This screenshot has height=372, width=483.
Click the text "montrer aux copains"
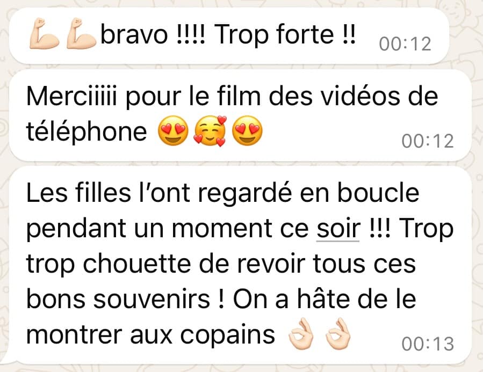coord(150,335)
